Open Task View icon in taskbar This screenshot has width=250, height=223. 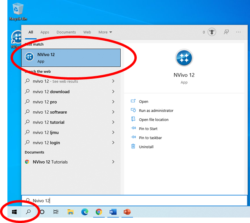coord(56,212)
